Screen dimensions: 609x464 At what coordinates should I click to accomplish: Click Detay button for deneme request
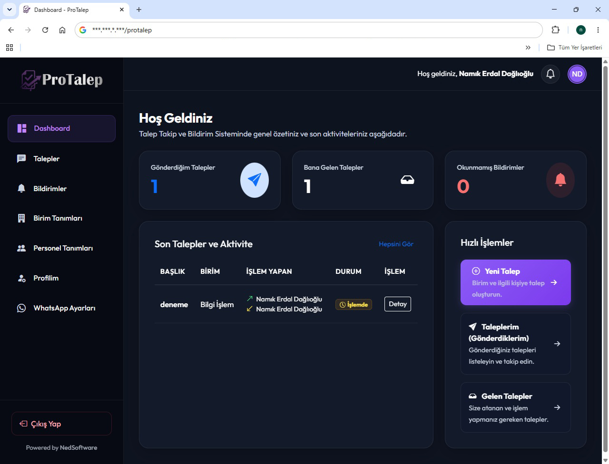point(398,304)
